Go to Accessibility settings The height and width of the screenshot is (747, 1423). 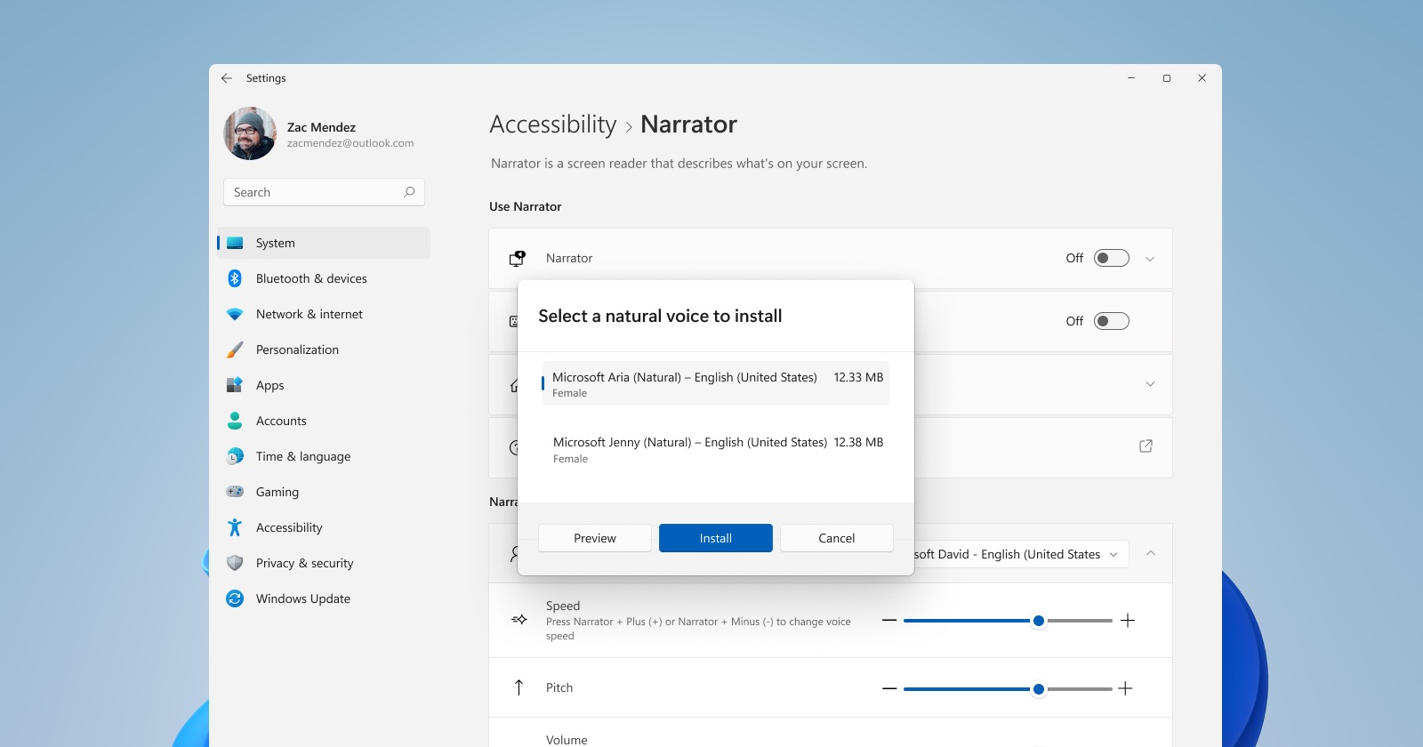(x=324, y=527)
